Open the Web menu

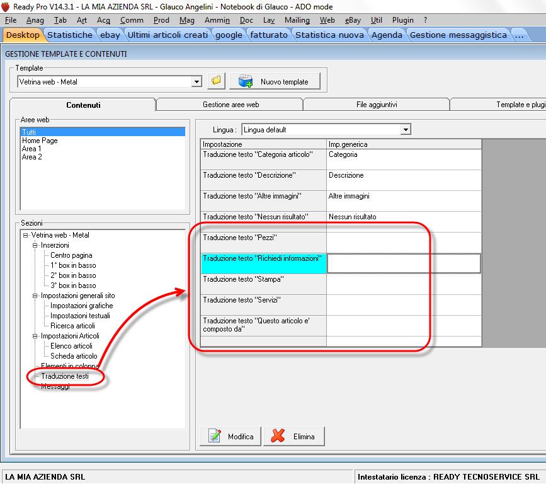[x=327, y=20]
